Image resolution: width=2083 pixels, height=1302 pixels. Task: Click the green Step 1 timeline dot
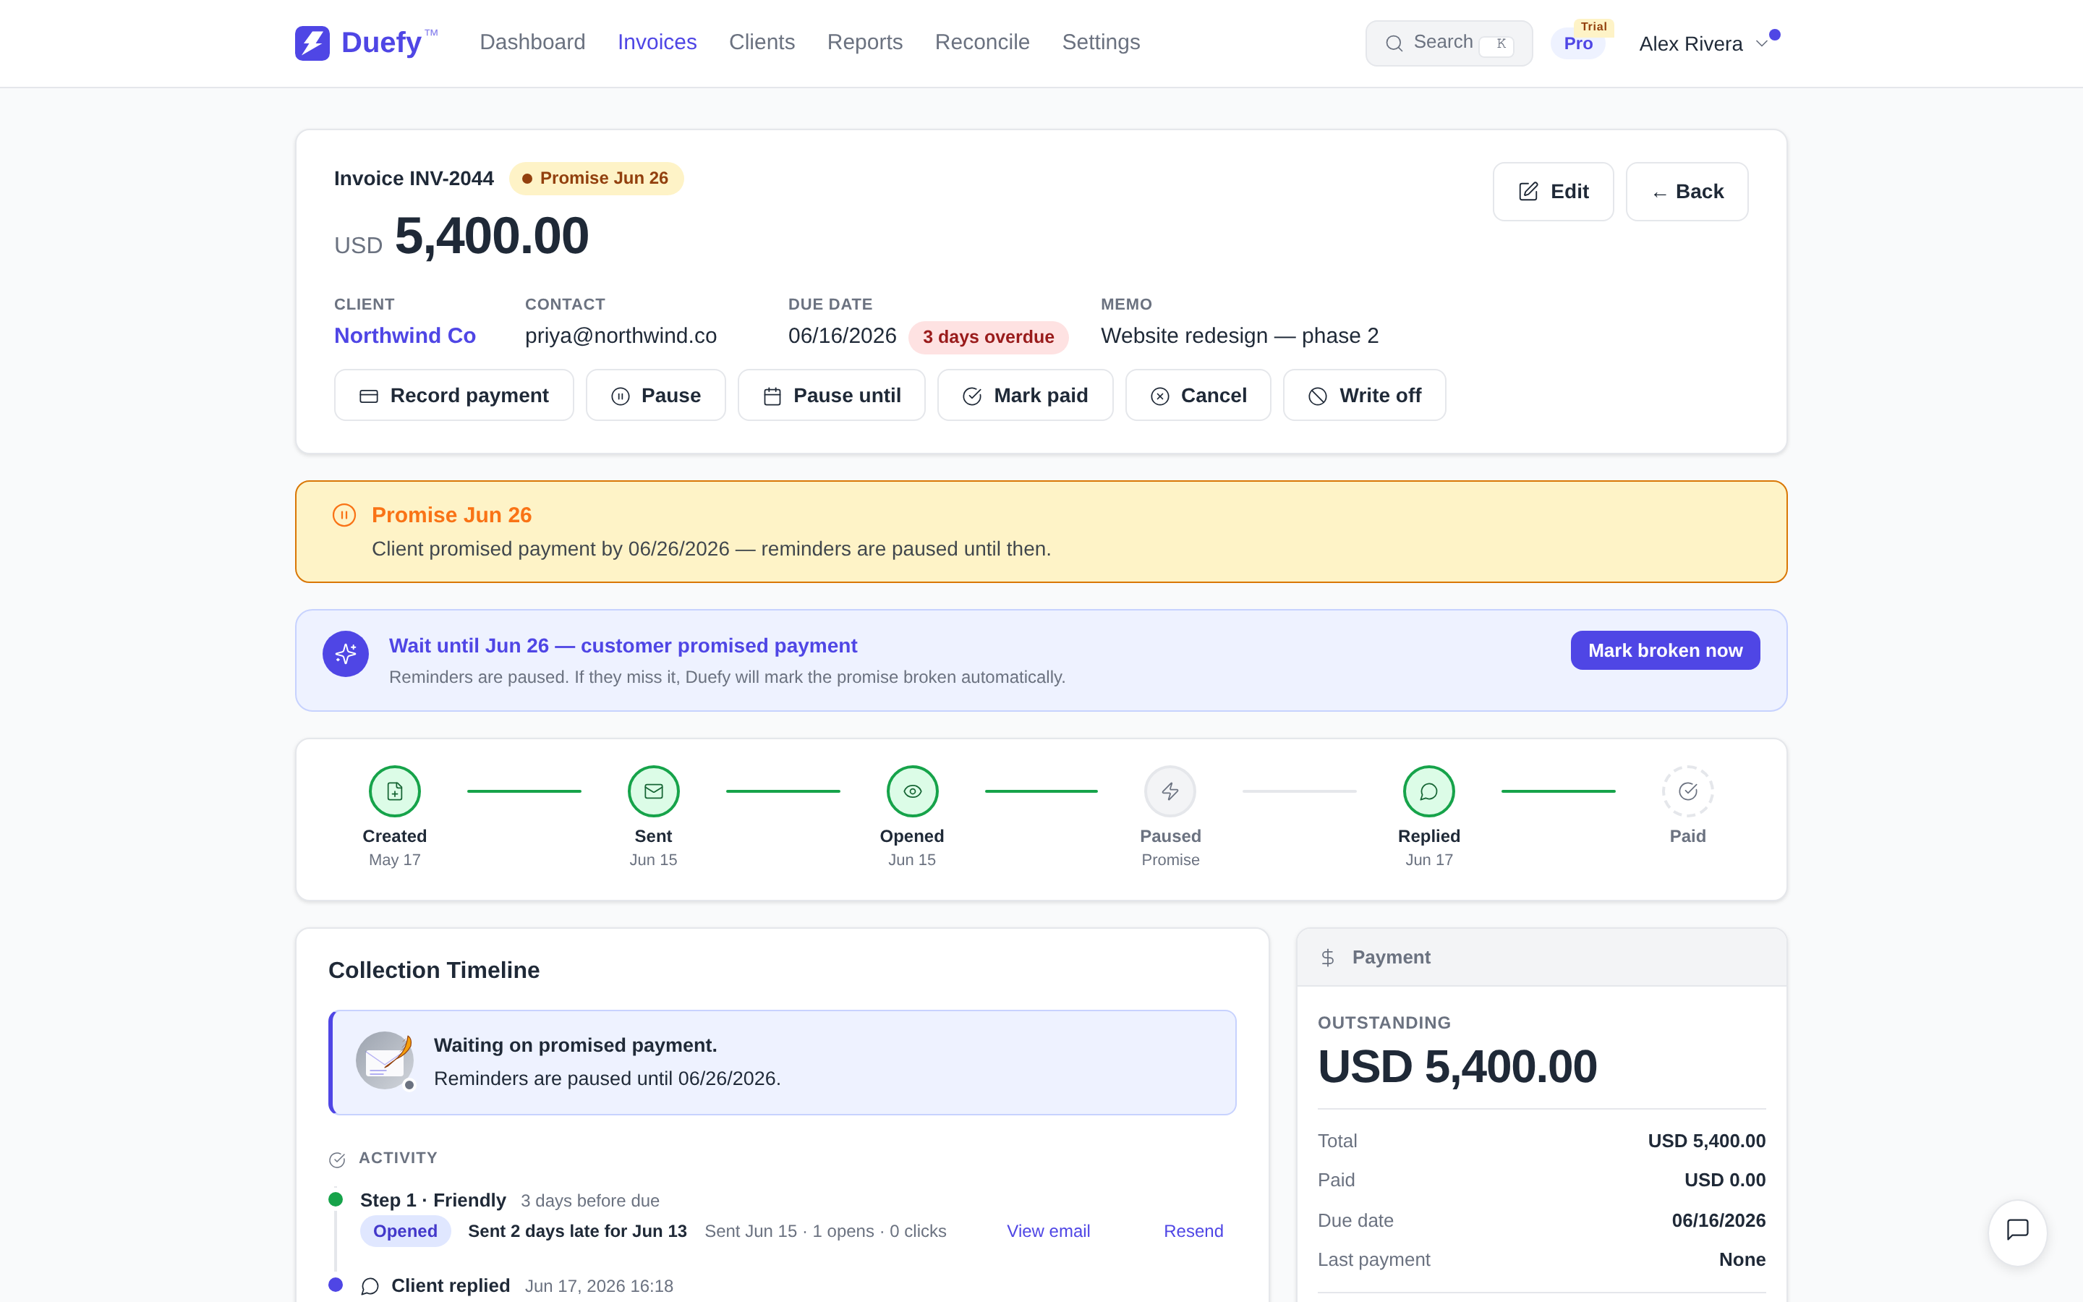point(336,1199)
